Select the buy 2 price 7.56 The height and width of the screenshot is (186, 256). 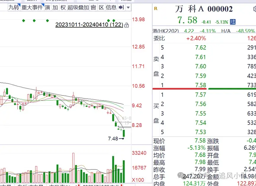pos(201,104)
